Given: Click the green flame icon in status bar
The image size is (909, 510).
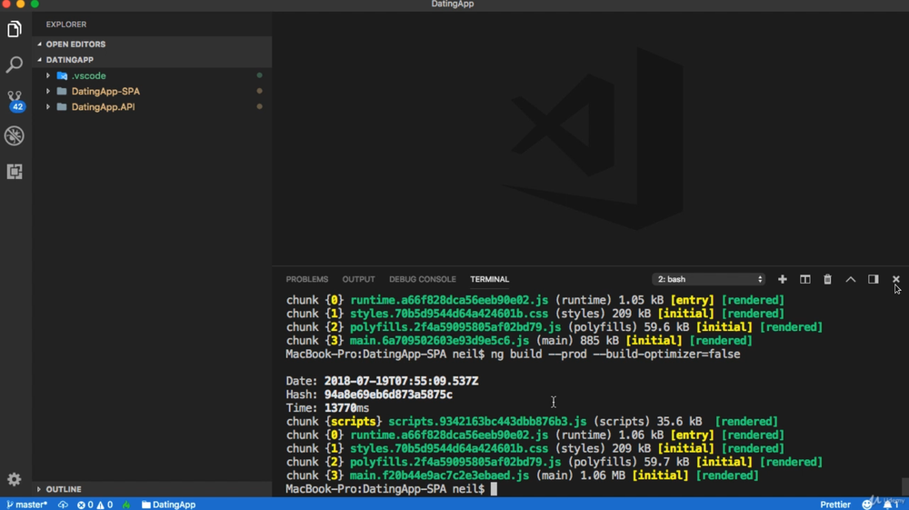Looking at the screenshot, I should coord(126,505).
